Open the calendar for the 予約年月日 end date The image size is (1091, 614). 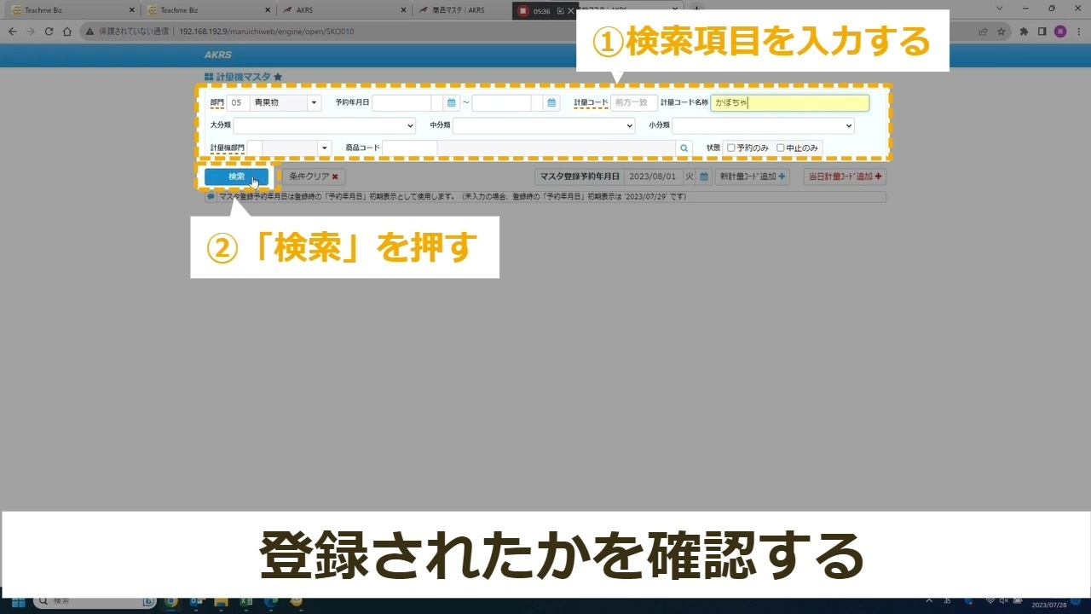coord(552,103)
